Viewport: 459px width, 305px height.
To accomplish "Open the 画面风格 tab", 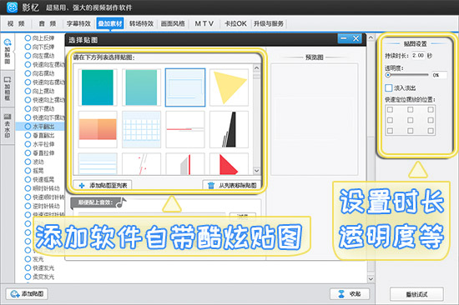I will (x=173, y=23).
